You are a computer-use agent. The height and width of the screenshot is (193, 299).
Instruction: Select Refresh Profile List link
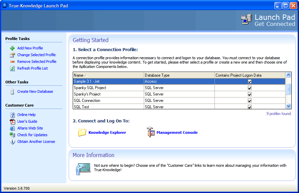tap(33, 68)
